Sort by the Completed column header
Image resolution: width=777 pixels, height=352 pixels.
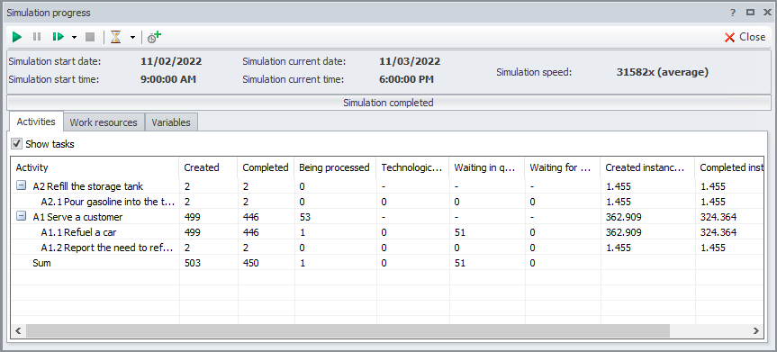(x=266, y=167)
